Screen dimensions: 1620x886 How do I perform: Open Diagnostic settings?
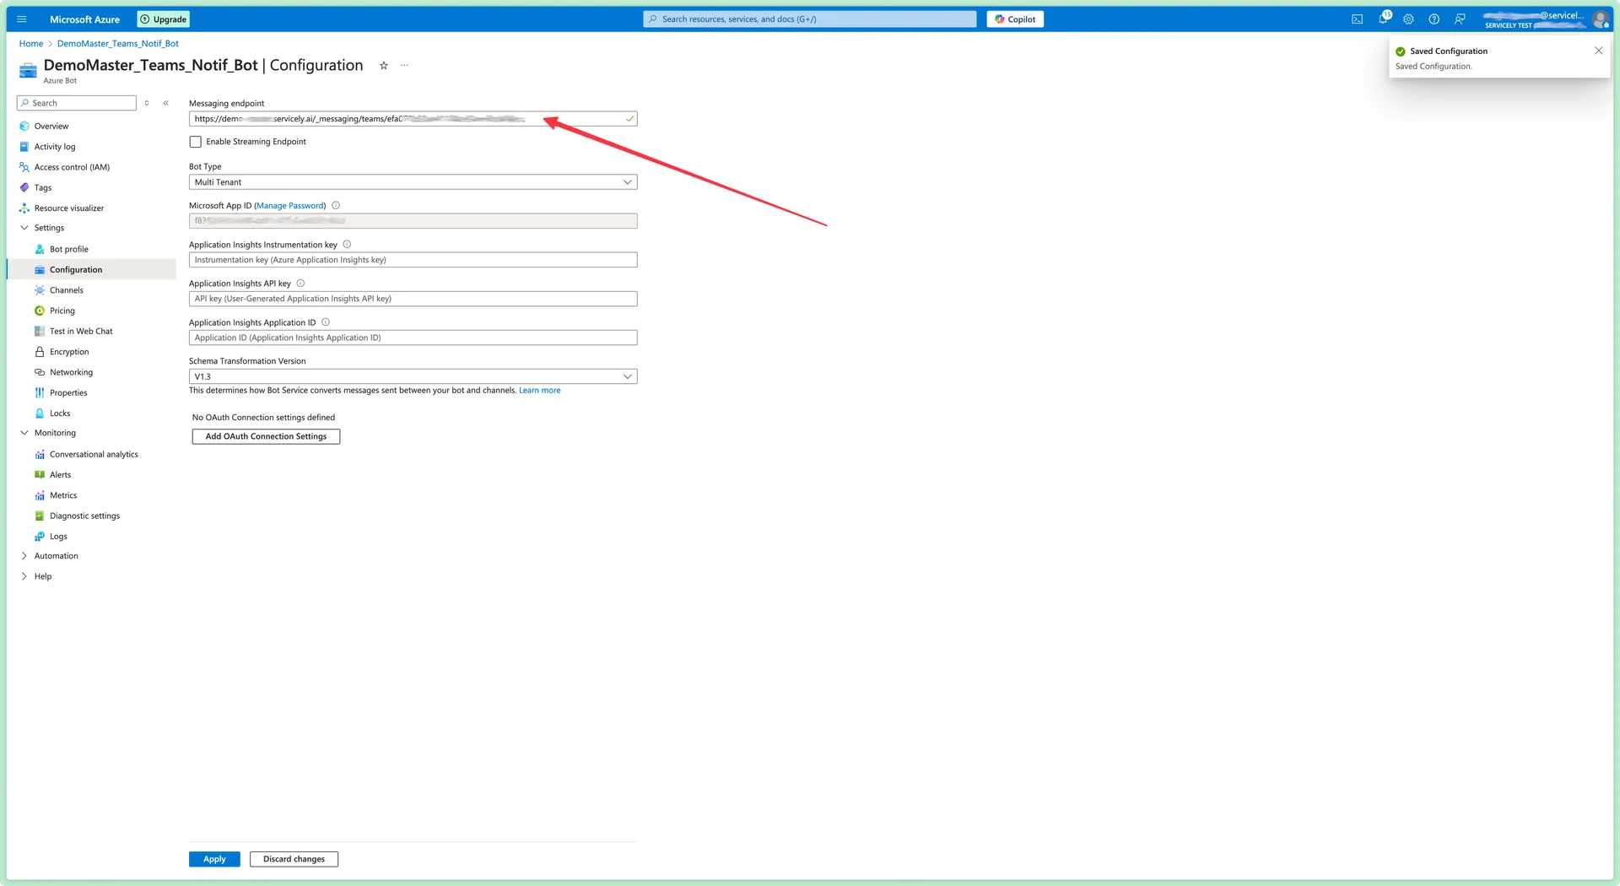pyautogui.click(x=84, y=516)
